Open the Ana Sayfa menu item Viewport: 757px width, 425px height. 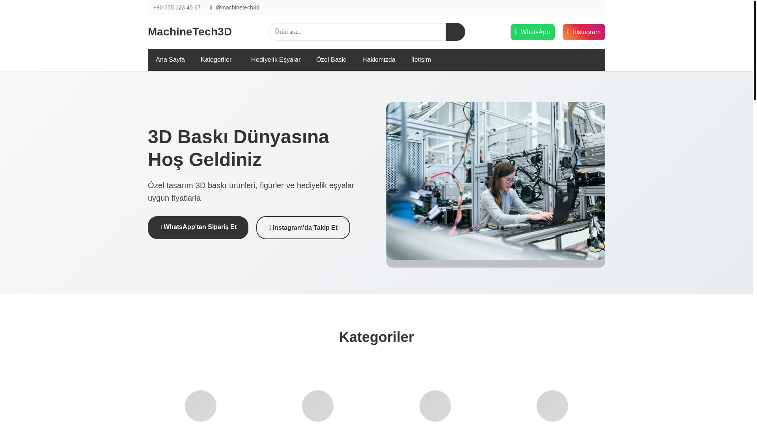coord(170,60)
